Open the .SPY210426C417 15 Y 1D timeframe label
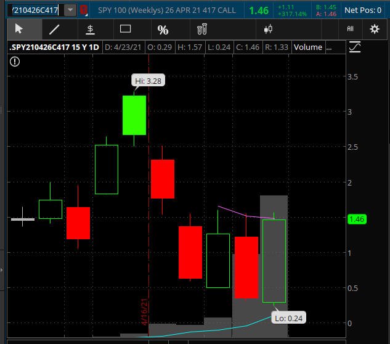390x344 pixels. click(54, 47)
